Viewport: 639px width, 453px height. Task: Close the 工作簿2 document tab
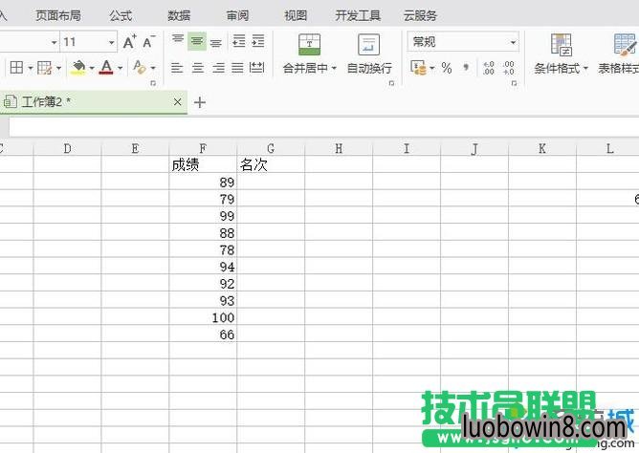(177, 101)
